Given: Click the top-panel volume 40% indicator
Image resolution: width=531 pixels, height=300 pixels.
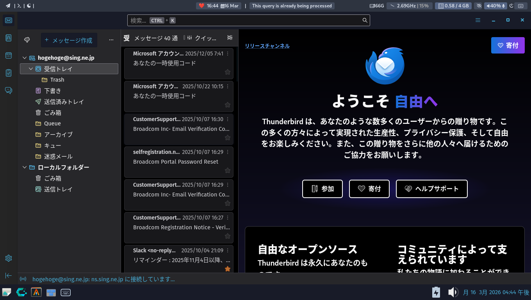Looking at the screenshot, I should [x=495, y=6].
